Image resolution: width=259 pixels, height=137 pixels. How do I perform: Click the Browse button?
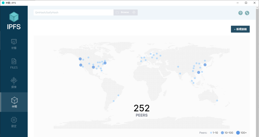coord(122,12)
